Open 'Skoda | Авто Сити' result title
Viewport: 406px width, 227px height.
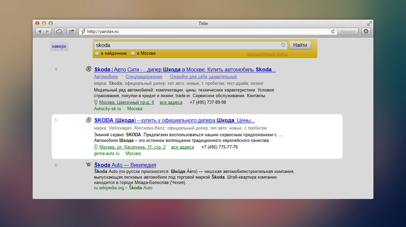pos(185,70)
